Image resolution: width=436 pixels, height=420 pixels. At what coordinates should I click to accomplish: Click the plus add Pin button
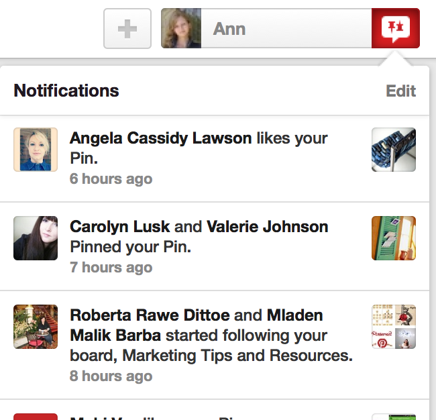pyautogui.click(x=127, y=29)
